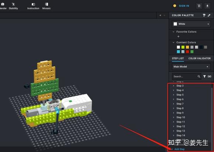Click the left arrow panel toggle
Image resolution: width=214 pixels, height=152 pixels.
pyautogui.click(x=160, y=15)
